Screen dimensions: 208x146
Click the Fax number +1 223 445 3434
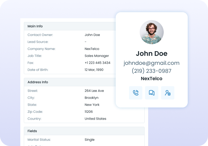pyautogui.click(x=97, y=63)
